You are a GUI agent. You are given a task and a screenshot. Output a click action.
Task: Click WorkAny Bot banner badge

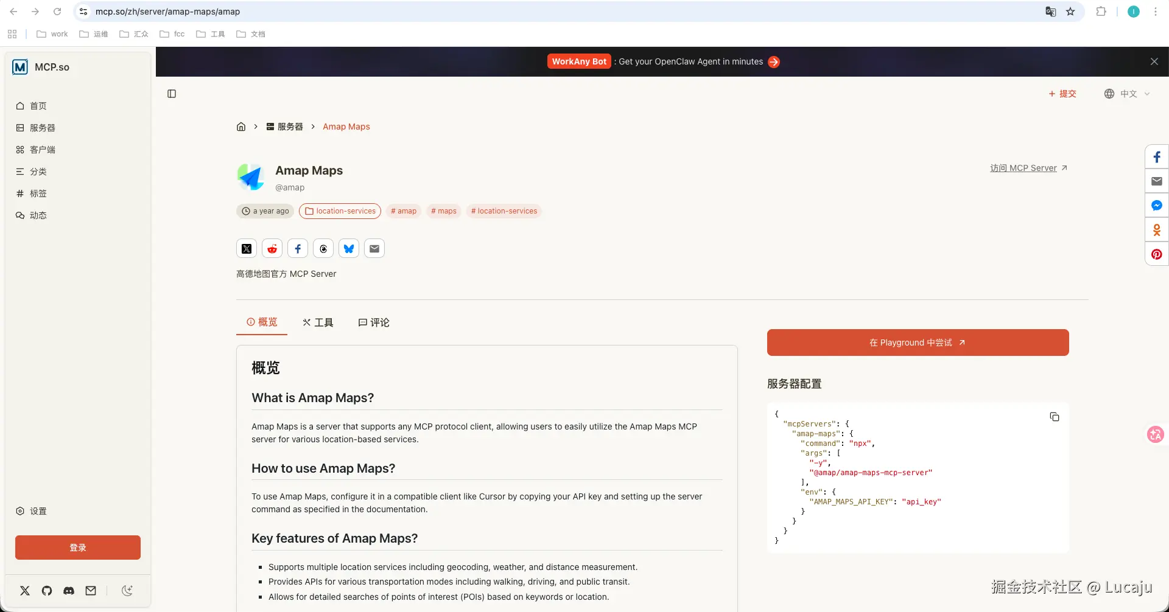pyautogui.click(x=579, y=61)
